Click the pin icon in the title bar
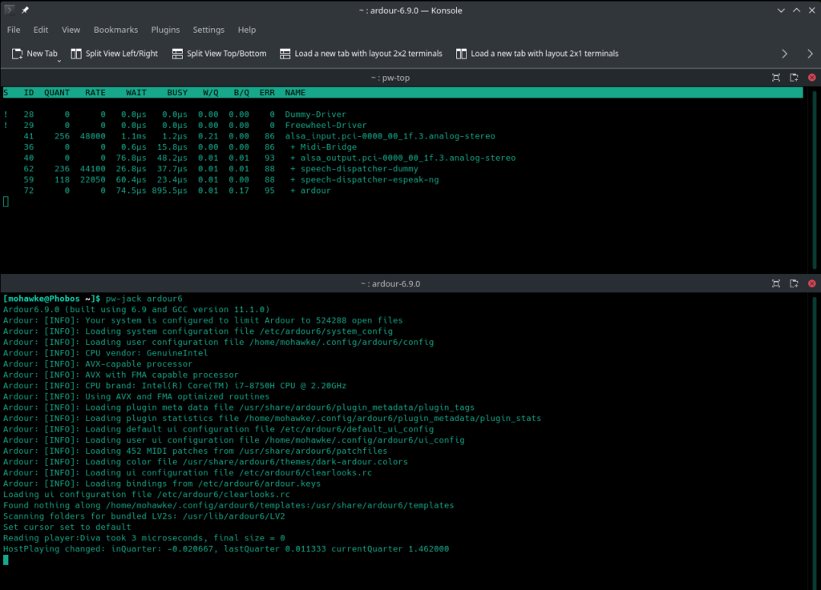Image resolution: width=821 pixels, height=590 pixels. [25, 10]
